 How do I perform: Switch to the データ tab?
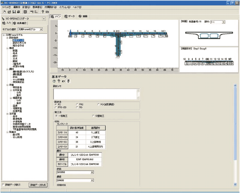tap(69, 16)
